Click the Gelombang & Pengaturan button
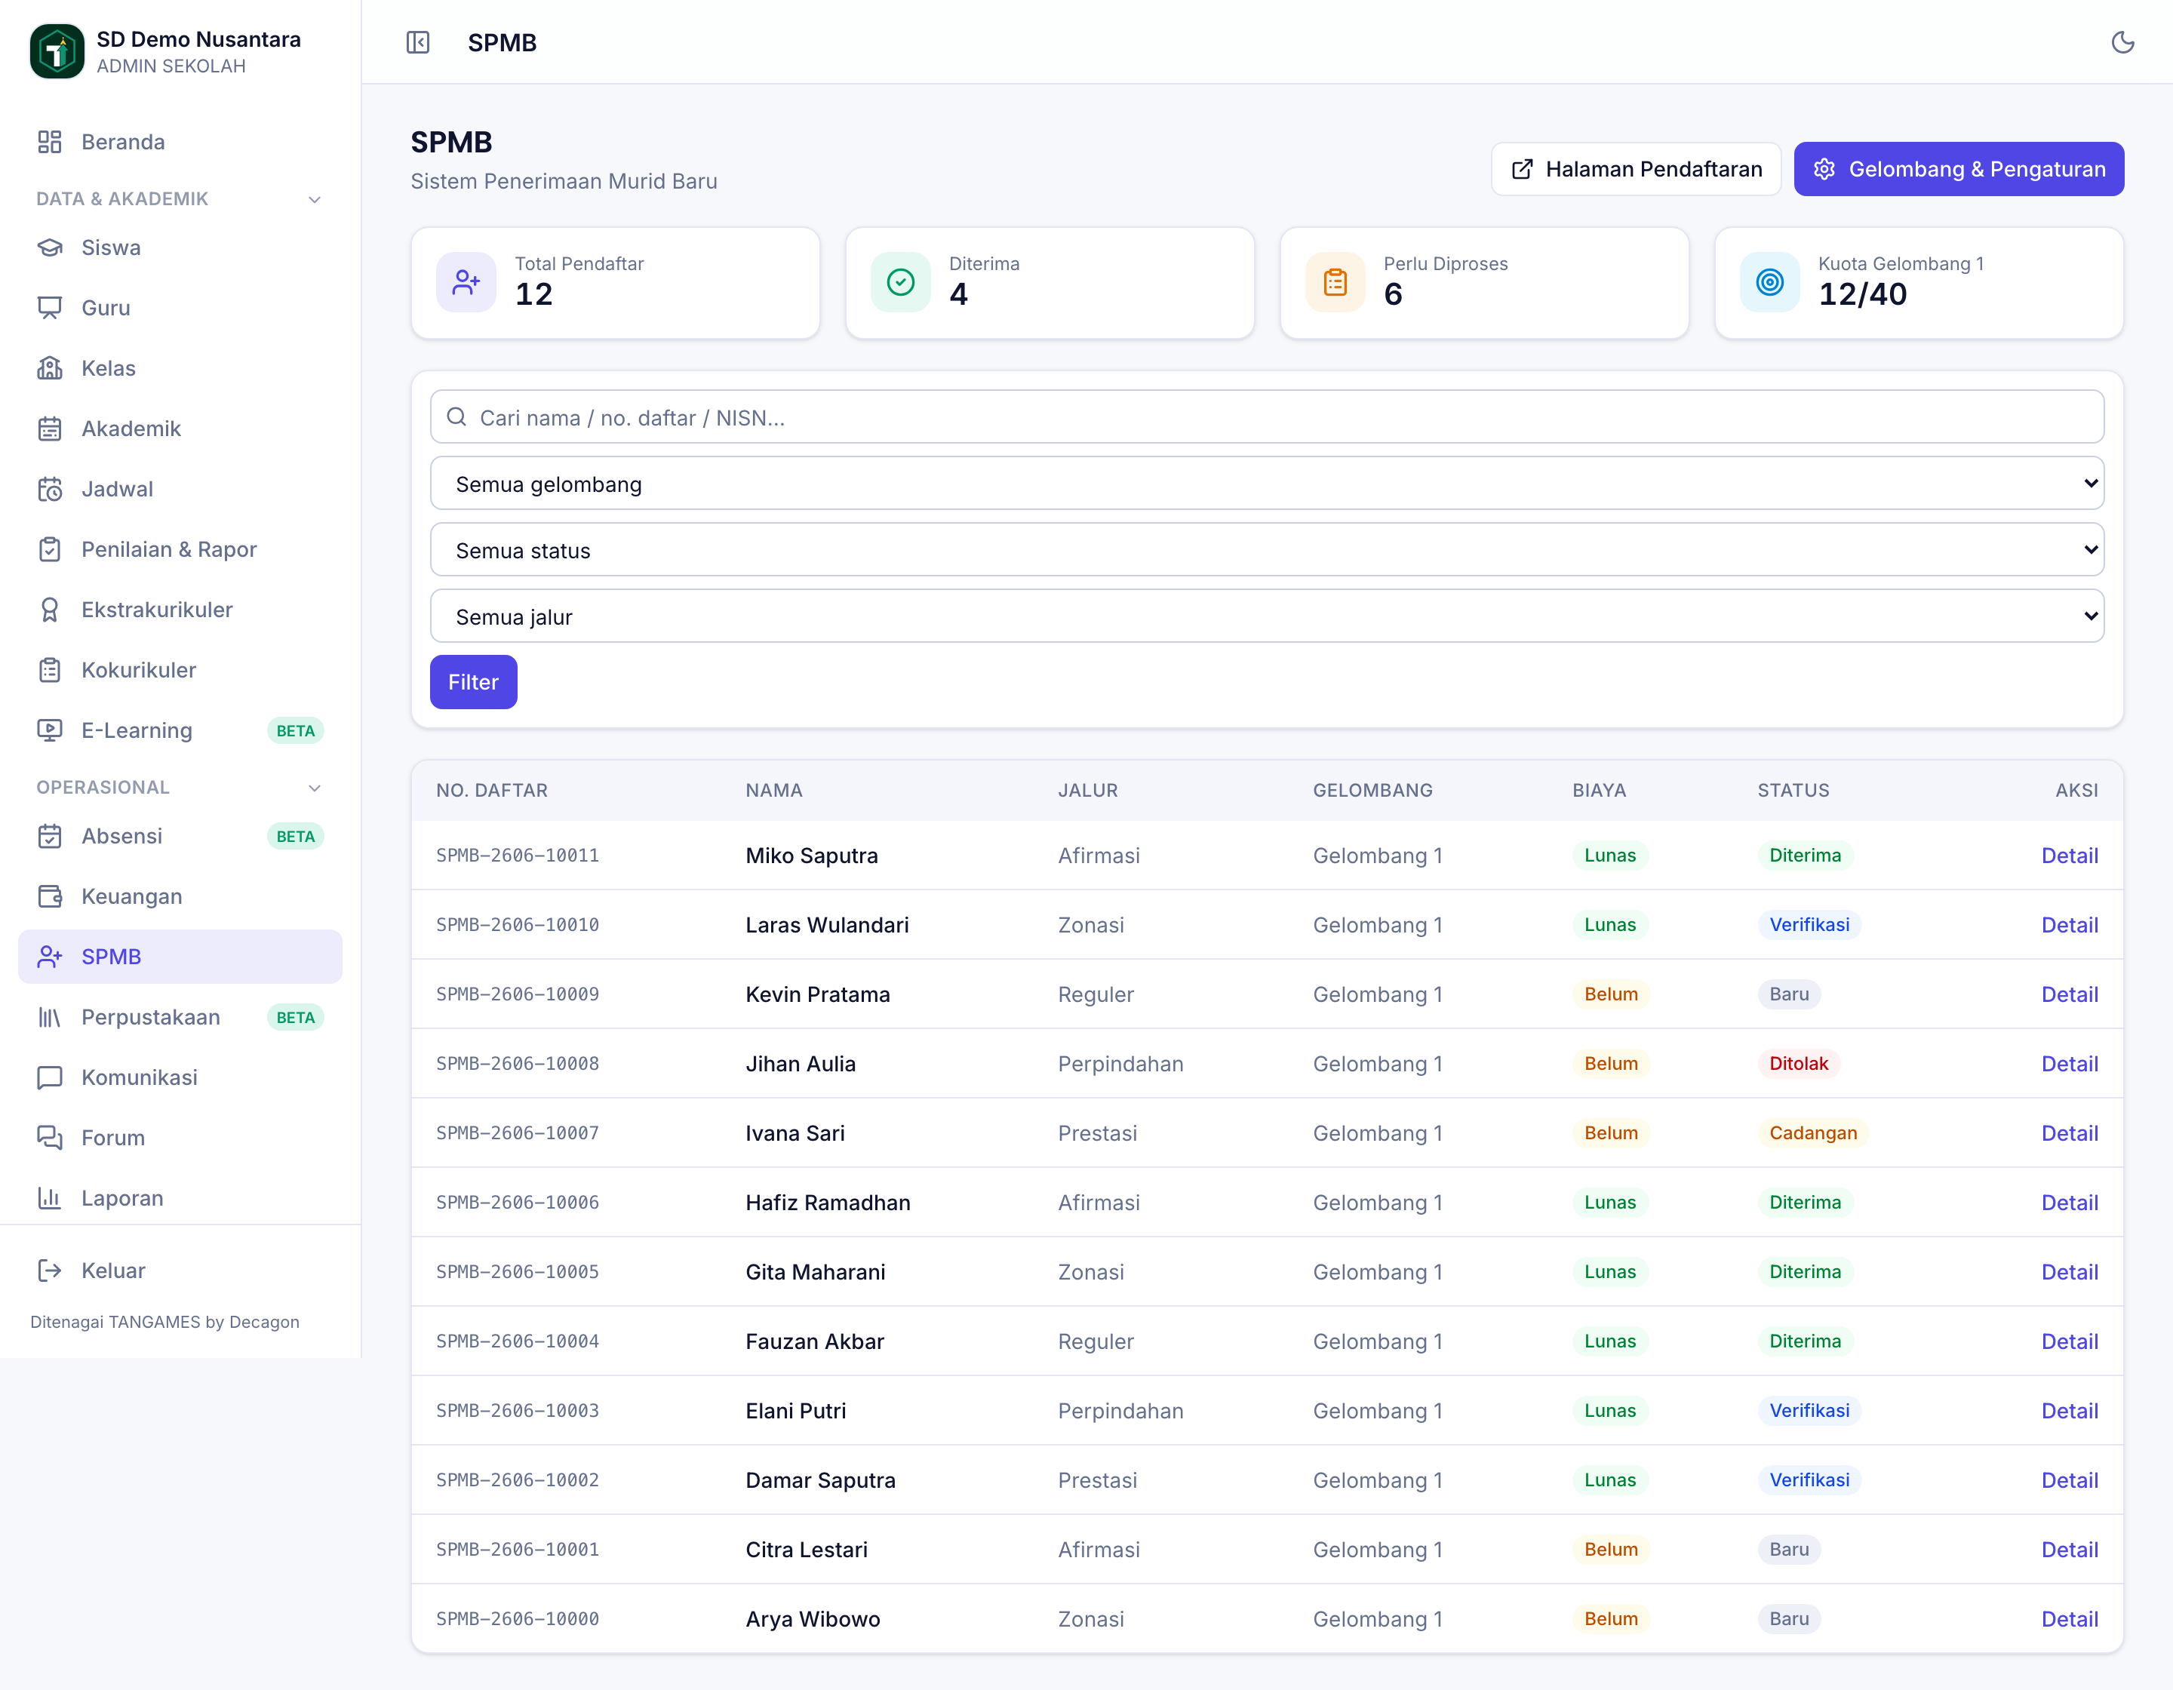The image size is (2173, 1690). pyautogui.click(x=1958, y=169)
